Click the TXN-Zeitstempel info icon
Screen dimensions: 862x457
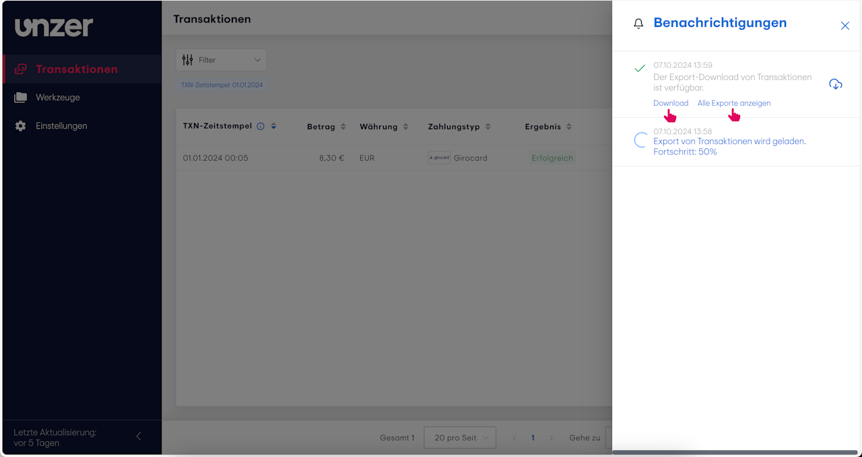click(x=261, y=127)
